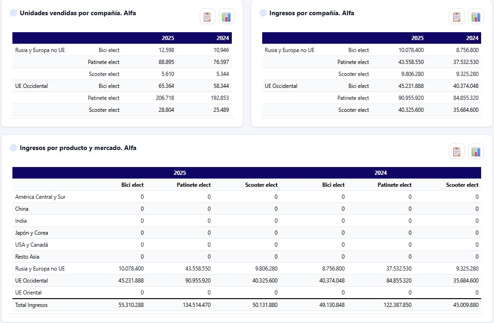Viewport: 494px width, 323px height.
Task: Click the 'Japón y Corea' row label
Action: 31,233
